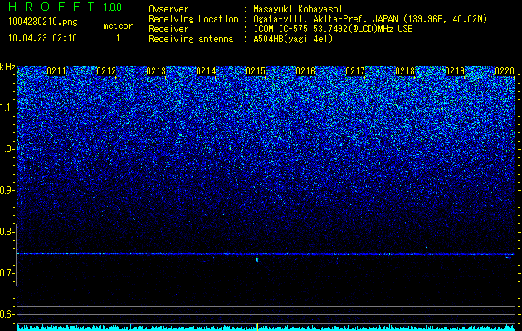Click the 0217 time marker

coord(355,70)
